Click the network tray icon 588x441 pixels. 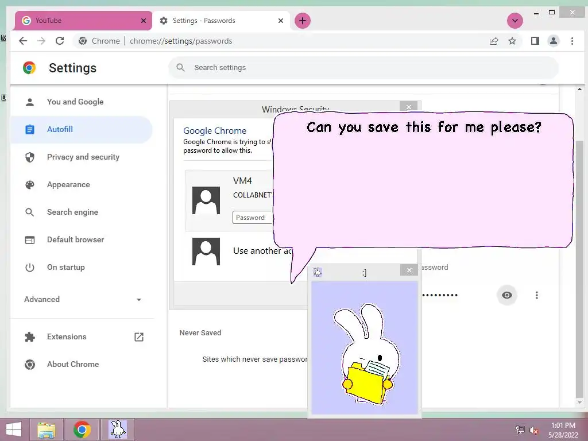click(520, 430)
